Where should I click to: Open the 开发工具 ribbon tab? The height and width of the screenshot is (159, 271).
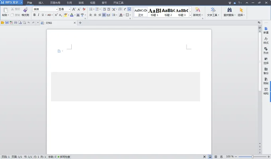(x=118, y=3)
